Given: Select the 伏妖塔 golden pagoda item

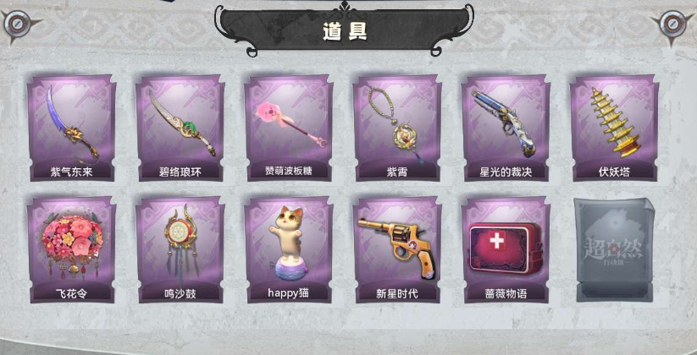Looking at the screenshot, I should coord(614,128).
